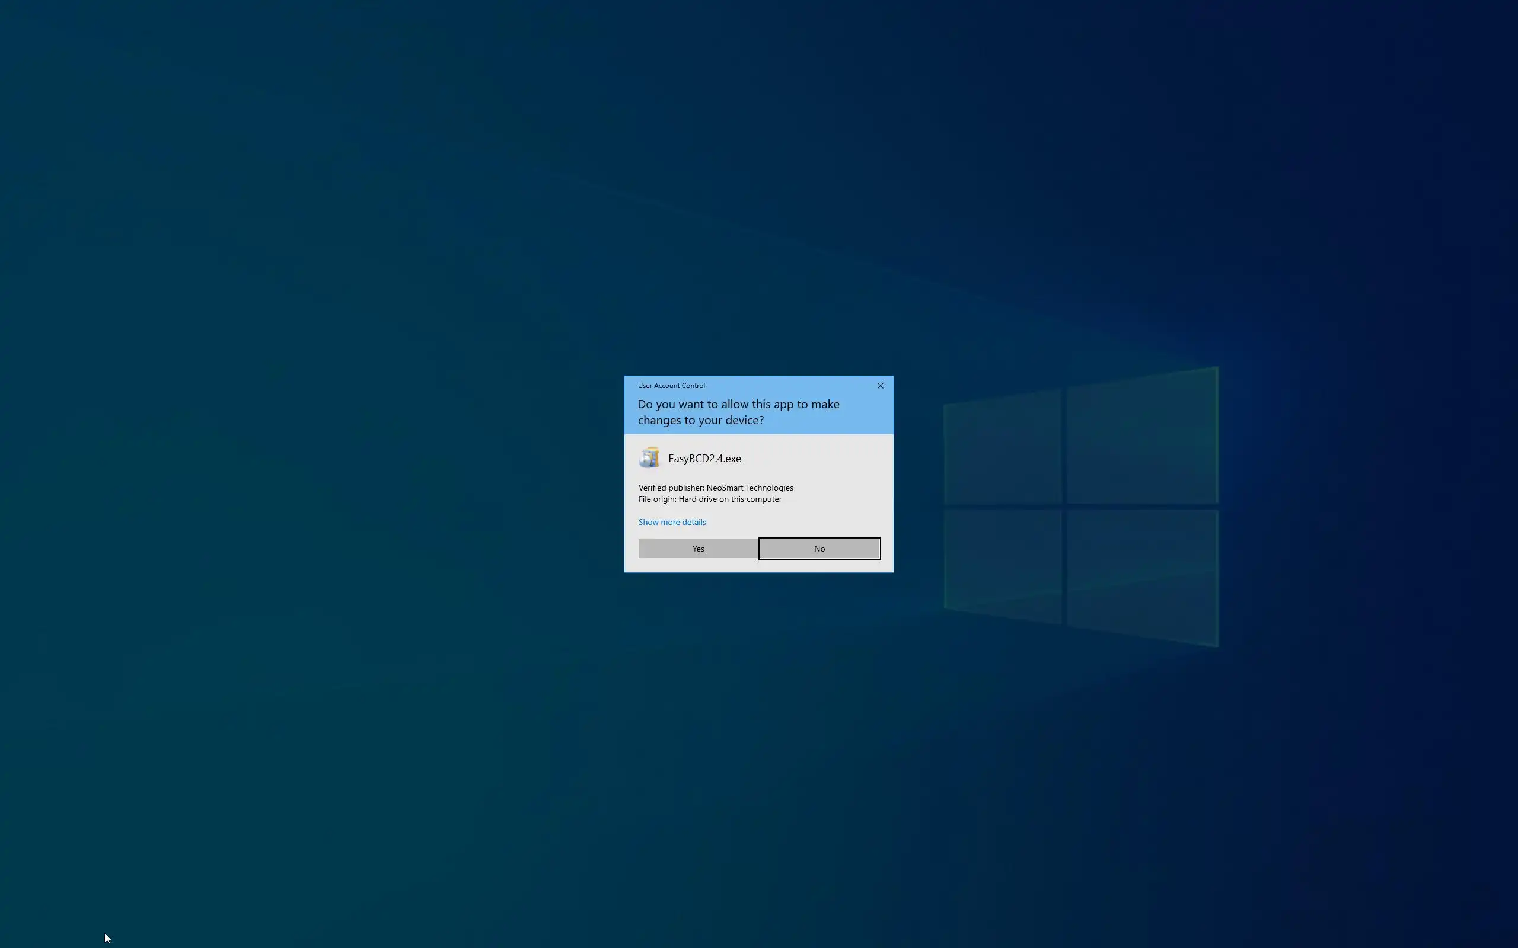
Task: Click 'Hard drive on this computer' text
Action: pos(729,499)
